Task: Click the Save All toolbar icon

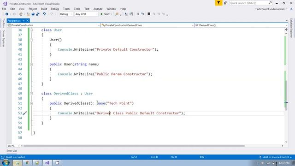Action: tap(38, 14)
